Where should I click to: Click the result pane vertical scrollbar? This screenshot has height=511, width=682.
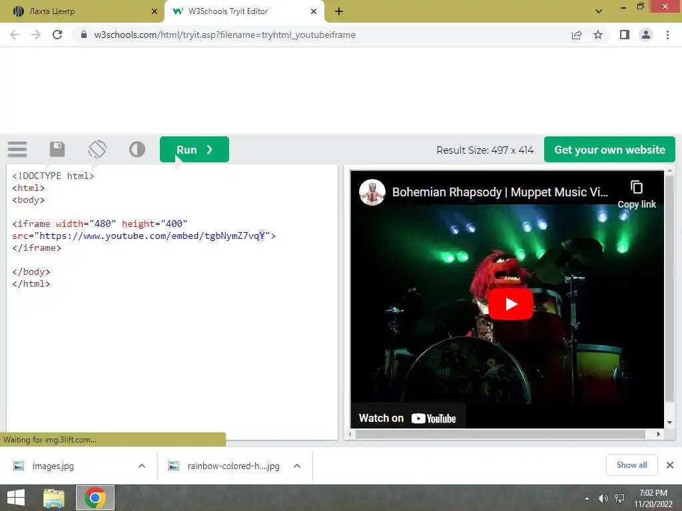[669, 289]
